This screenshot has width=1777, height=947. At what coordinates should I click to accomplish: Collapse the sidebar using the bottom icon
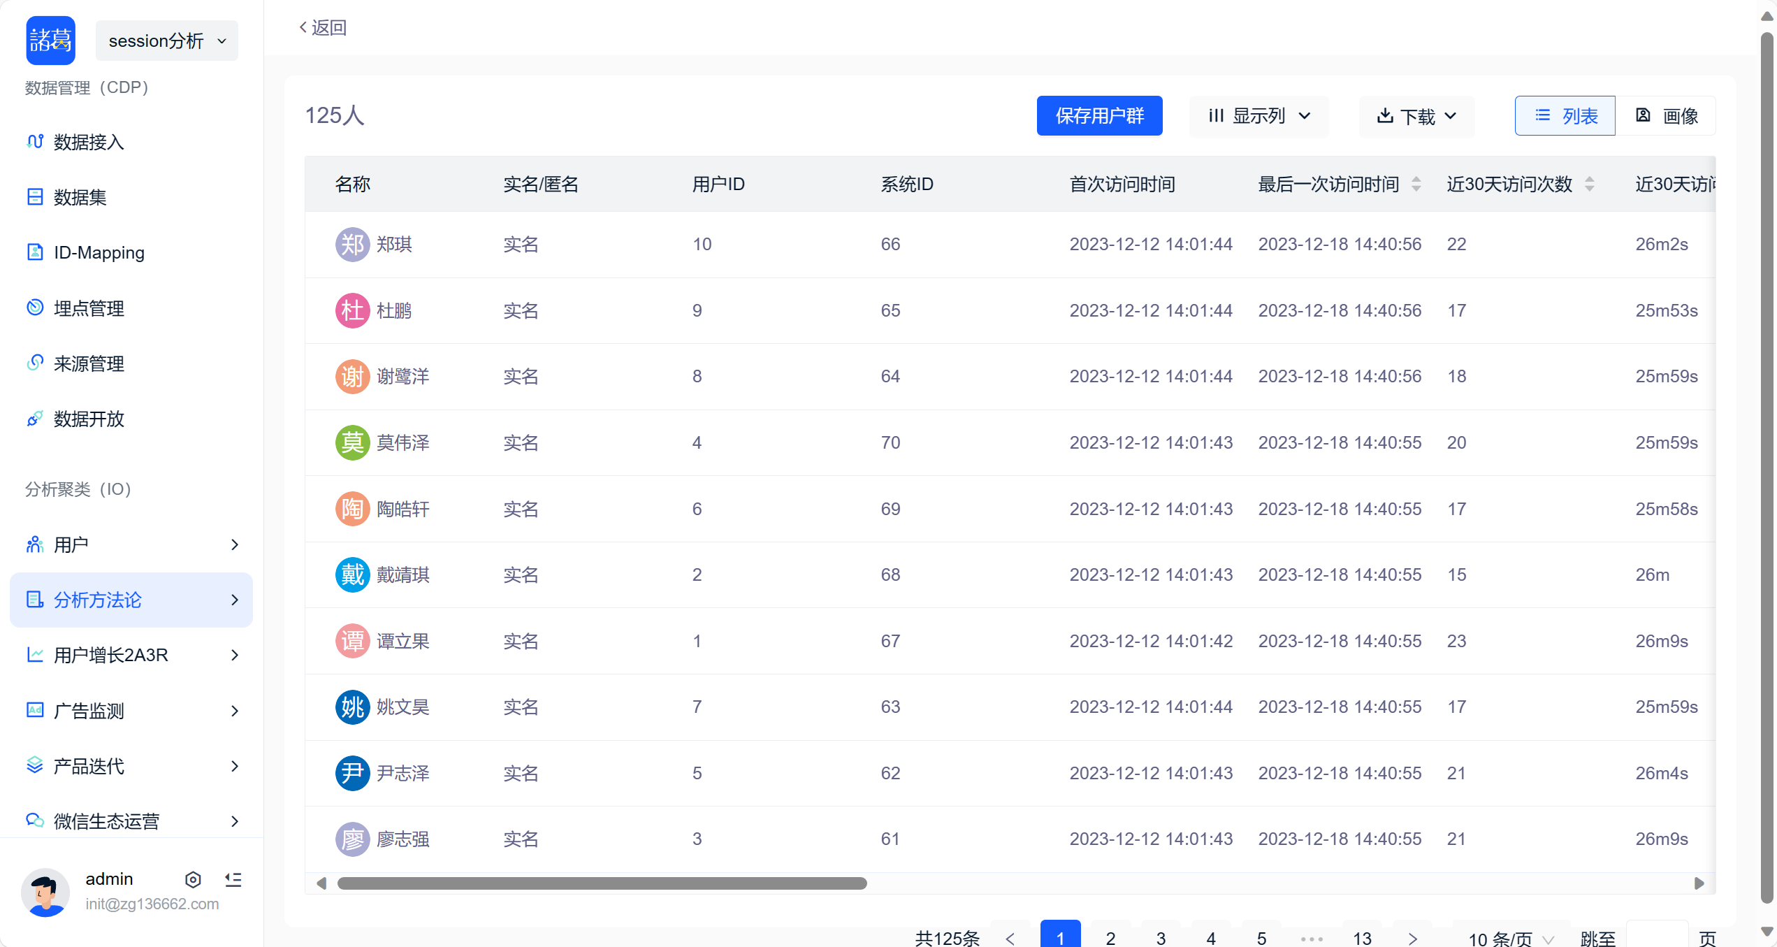click(x=233, y=879)
